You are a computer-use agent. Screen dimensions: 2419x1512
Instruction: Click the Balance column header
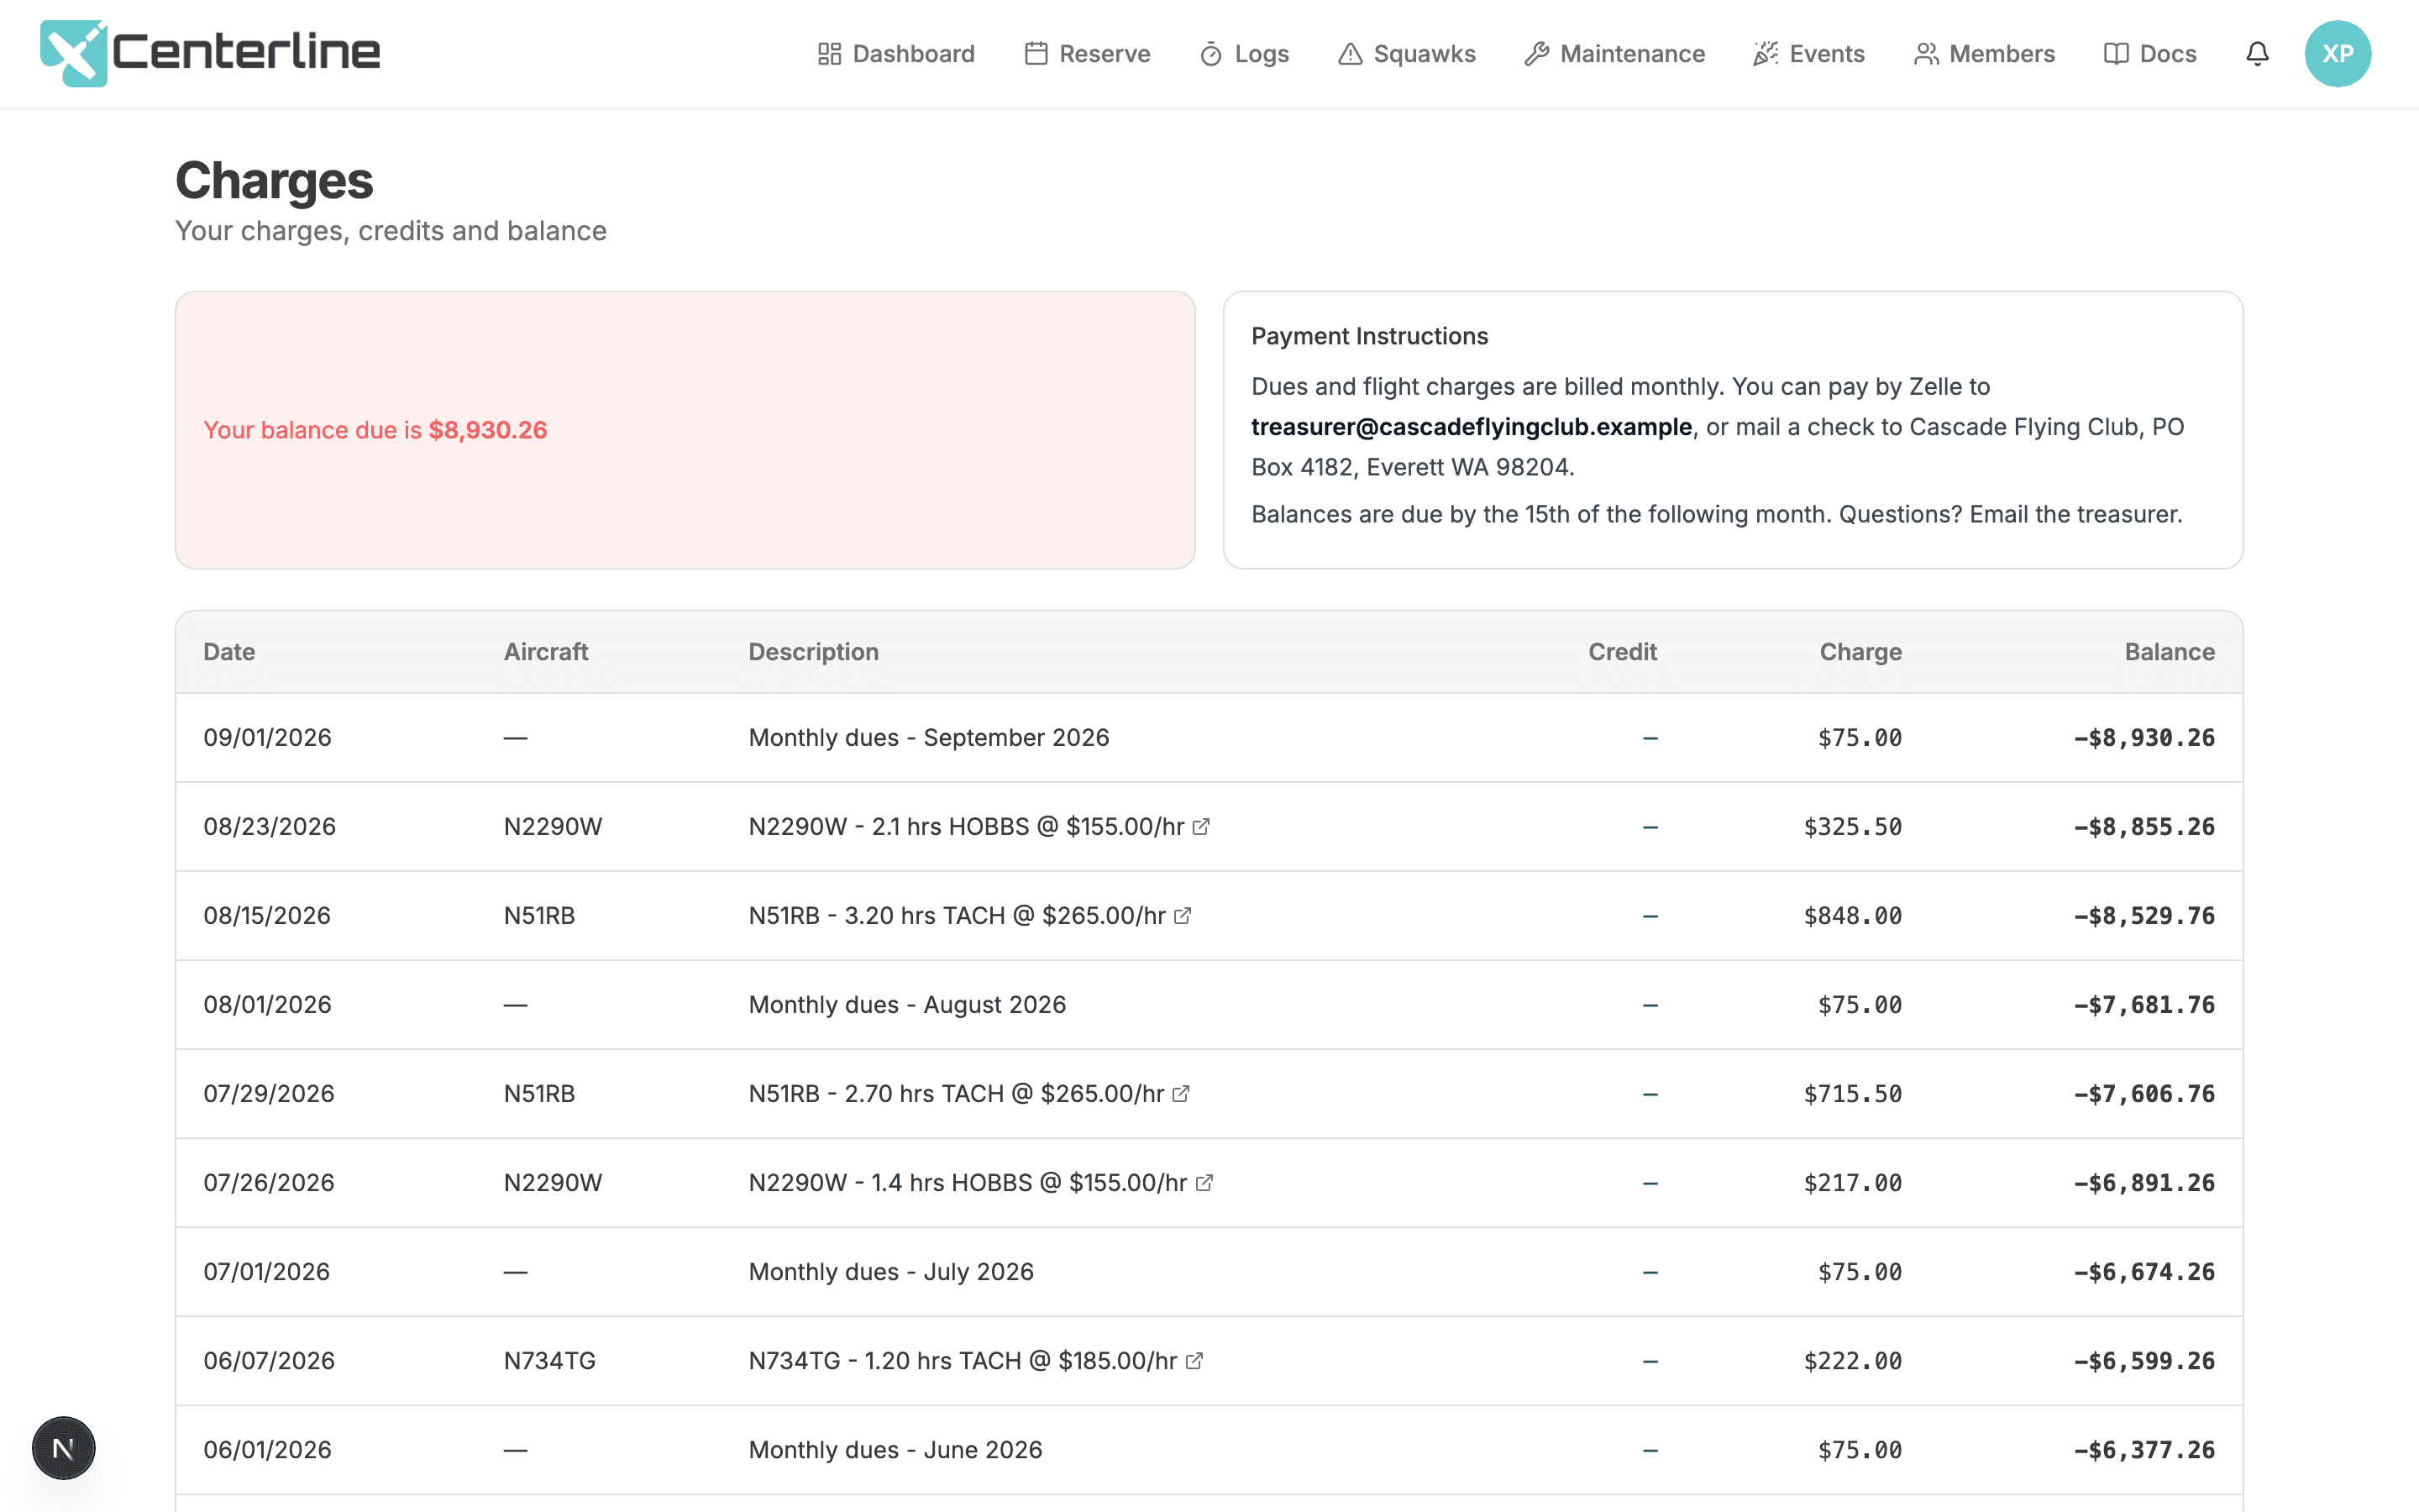click(2169, 652)
